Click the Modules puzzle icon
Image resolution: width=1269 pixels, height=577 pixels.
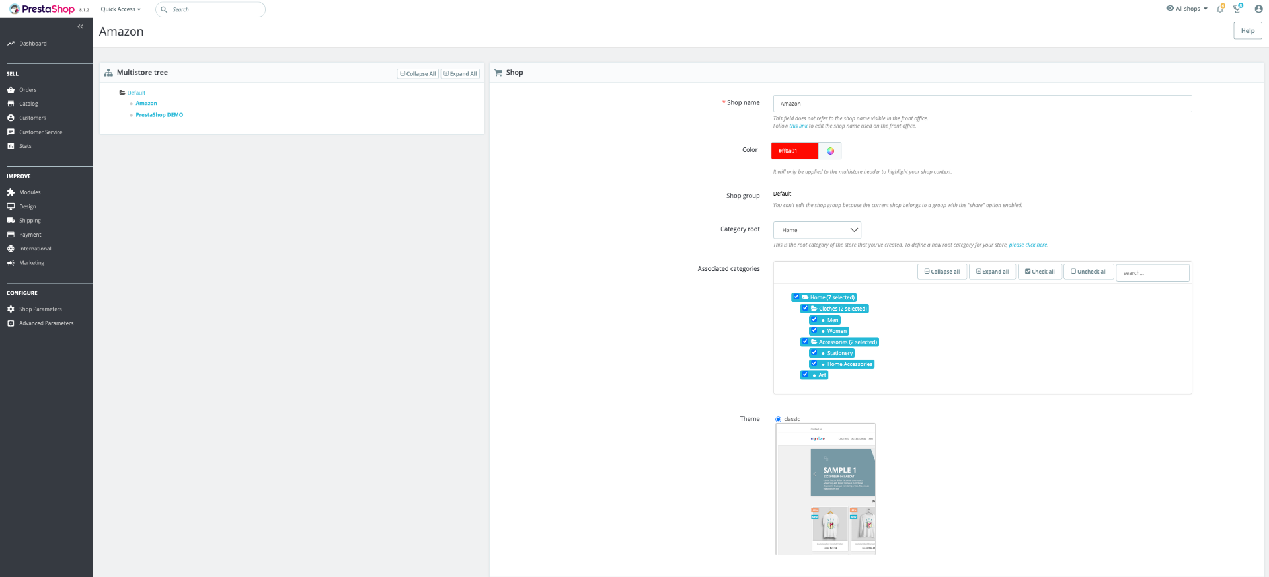coord(11,192)
